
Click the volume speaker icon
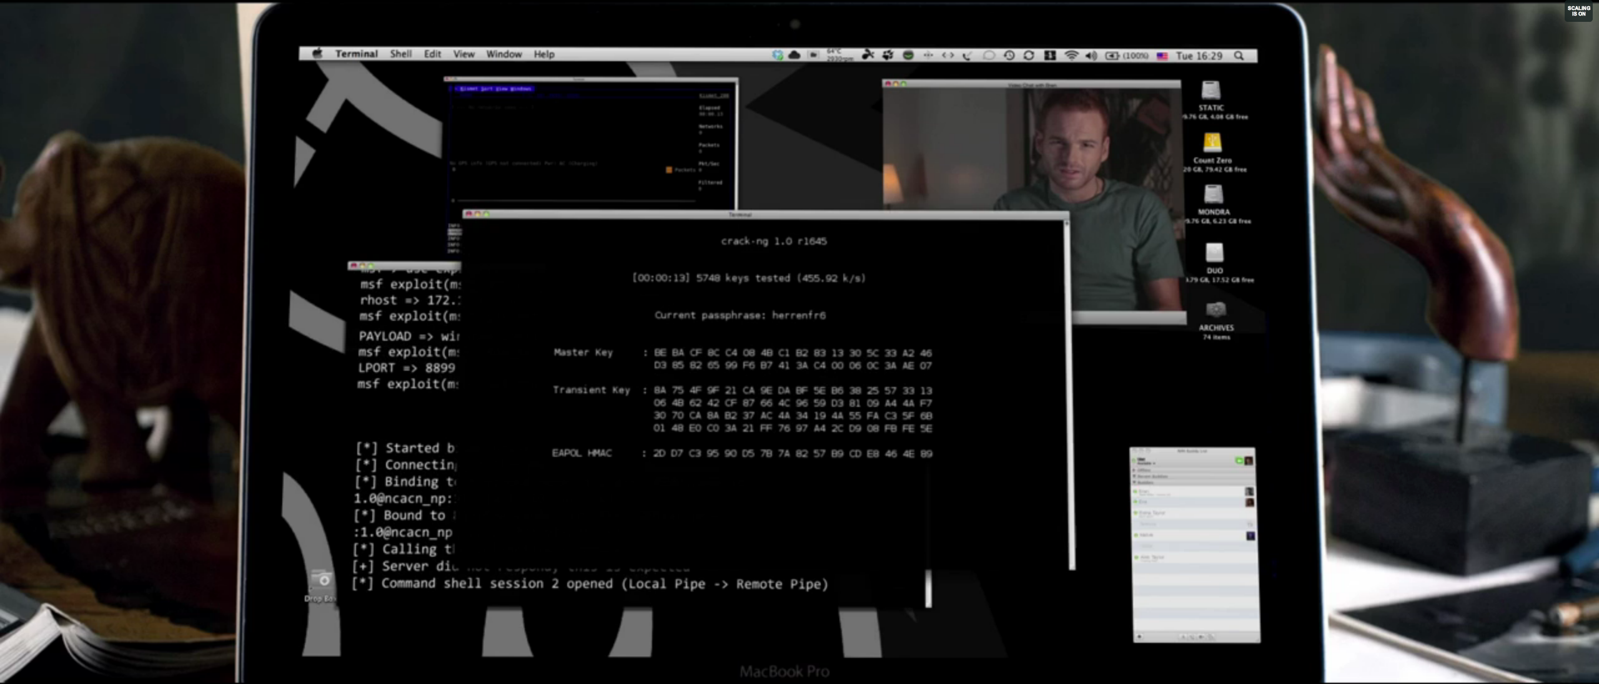(1091, 56)
